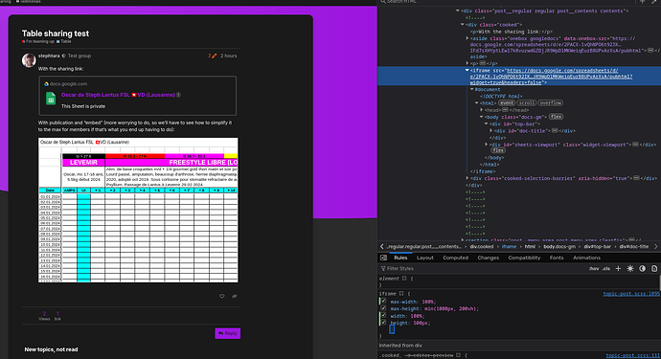Click the element rule selector highlighter icon
Screen dimensions: 661x359
(404, 279)
